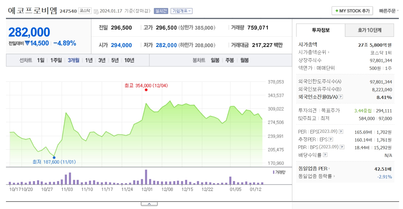Image resolution: width=403 pixels, height=209 pixels.
Task: Select 10년 line chart period
Action: pos(129,60)
